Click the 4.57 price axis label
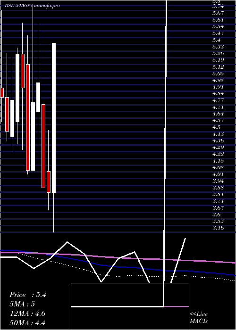236x330 pixels. tap(218, 121)
